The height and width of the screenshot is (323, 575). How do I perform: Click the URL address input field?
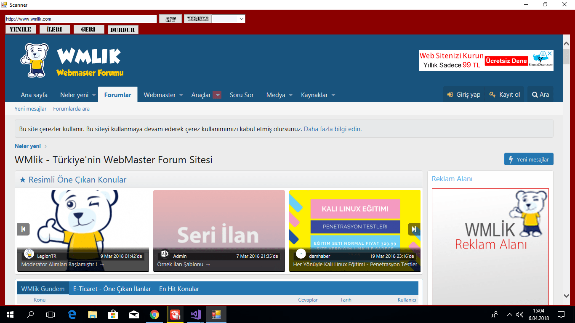click(x=81, y=19)
